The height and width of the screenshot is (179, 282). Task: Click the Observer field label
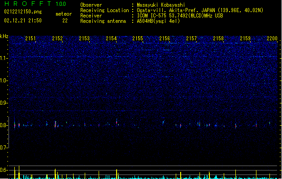point(91,5)
